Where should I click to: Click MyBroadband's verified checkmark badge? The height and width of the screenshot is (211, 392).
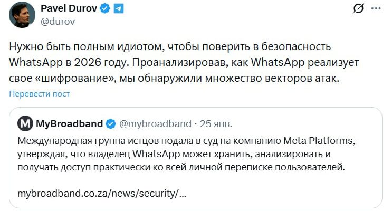[x=111, y=124]
